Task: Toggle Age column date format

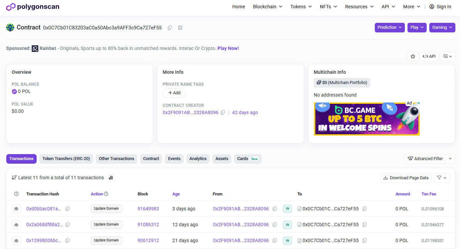Action: click(176, 194)
